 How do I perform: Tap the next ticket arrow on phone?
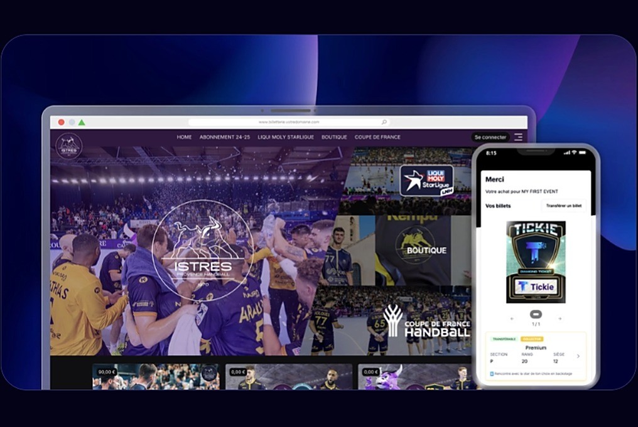(560, 319)
